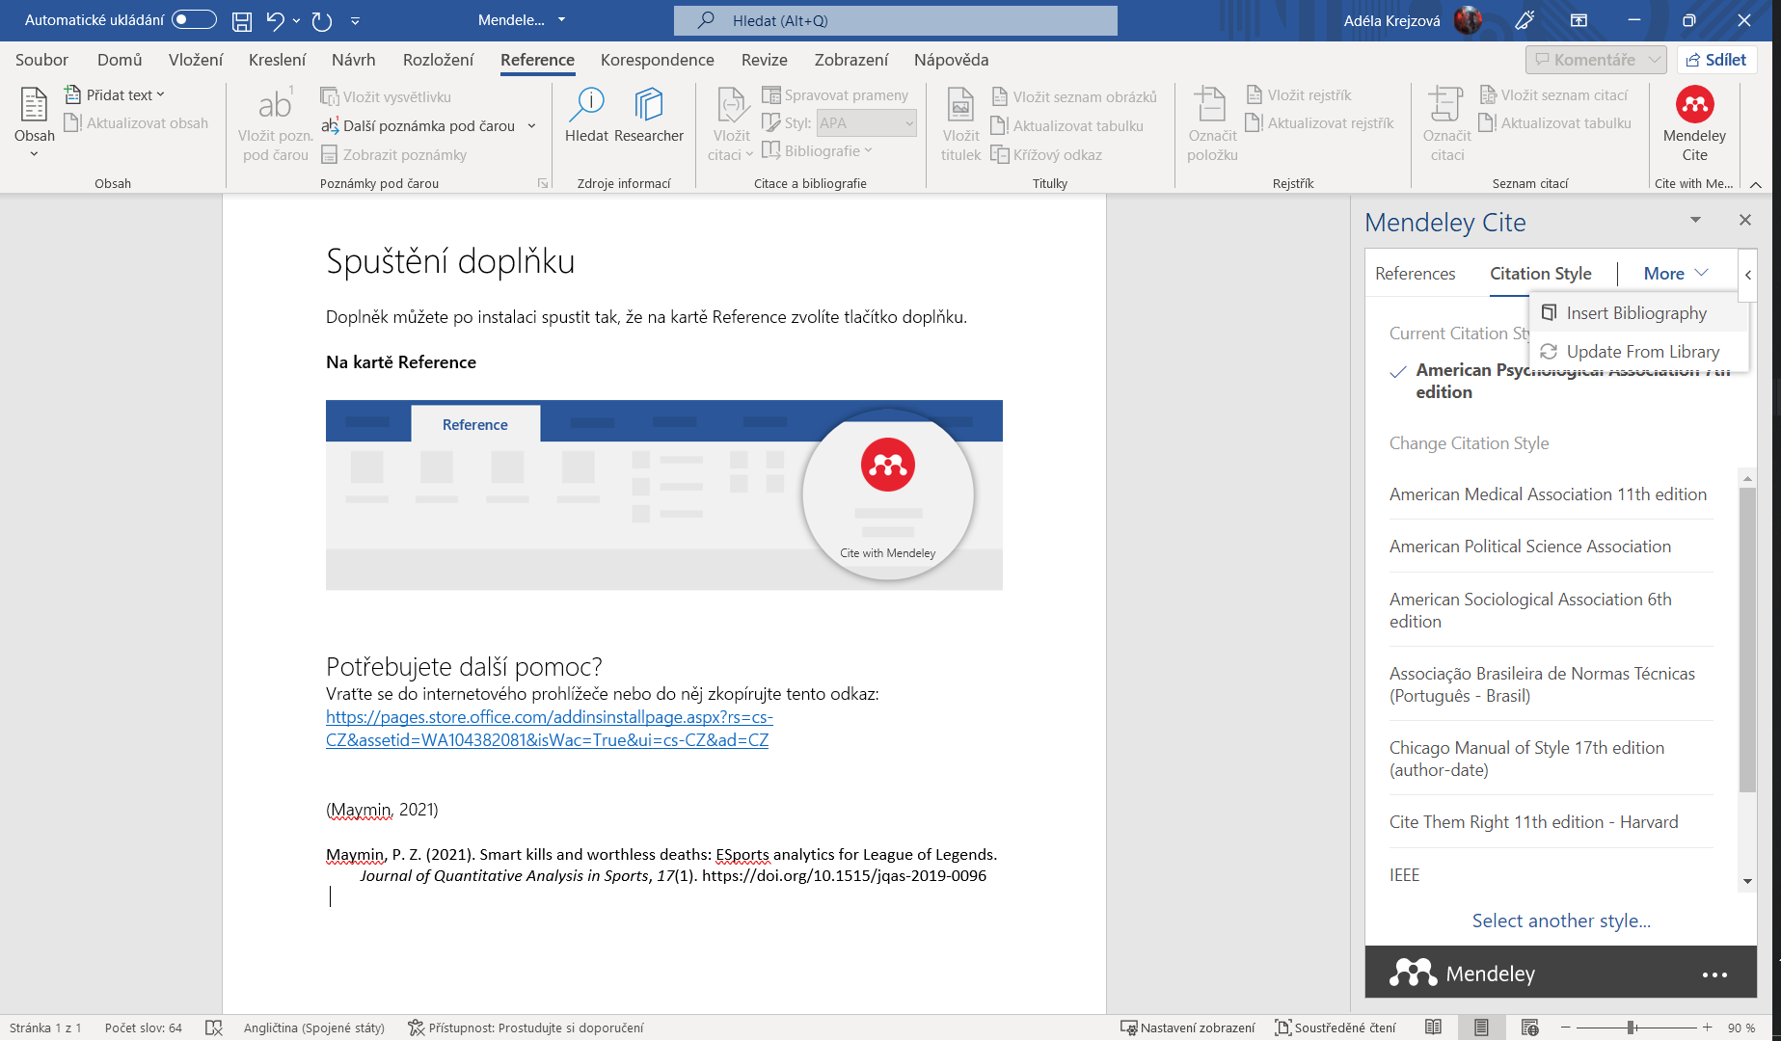Toggle the Automatické ukládání switch
Screen dimensions: 1781x1041
(x=194, y=20)
